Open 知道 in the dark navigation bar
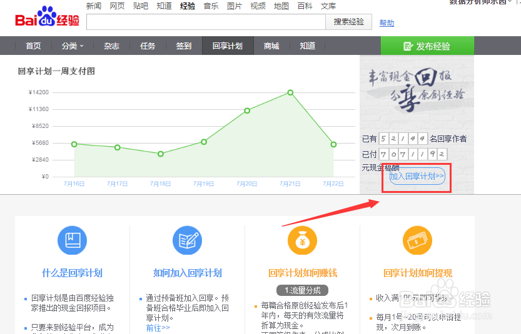521x334 pixels. (x=307, y=46)
